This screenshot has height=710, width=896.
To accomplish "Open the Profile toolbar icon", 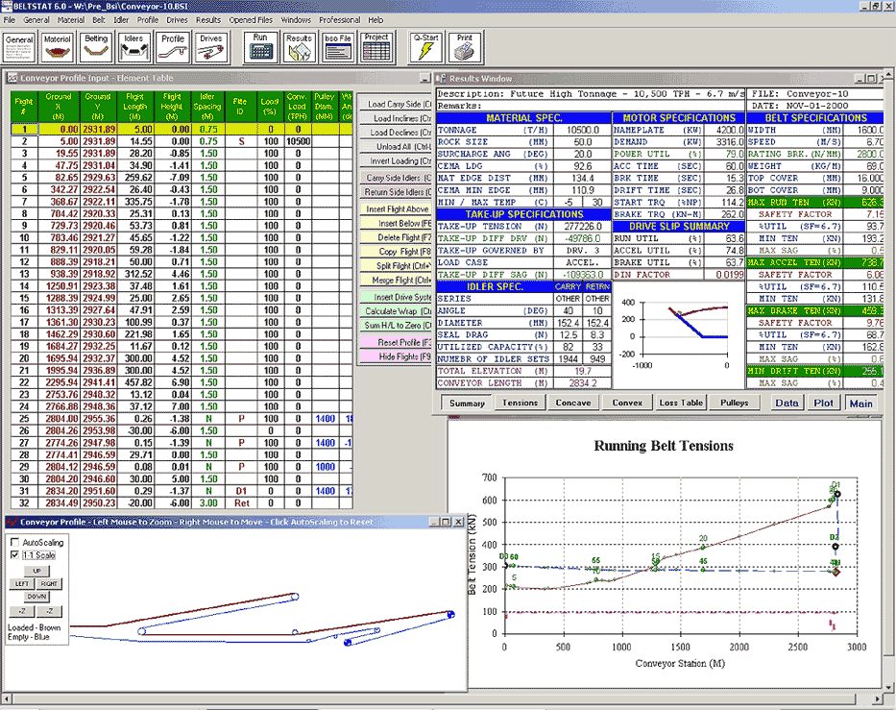I will point(173,47).
